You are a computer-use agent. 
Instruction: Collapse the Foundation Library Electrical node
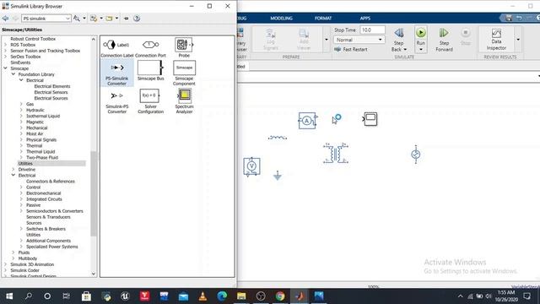pyautogui.click(x=21, y=80)
